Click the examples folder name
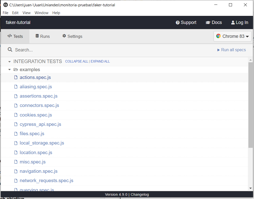 tap(30, 70)
